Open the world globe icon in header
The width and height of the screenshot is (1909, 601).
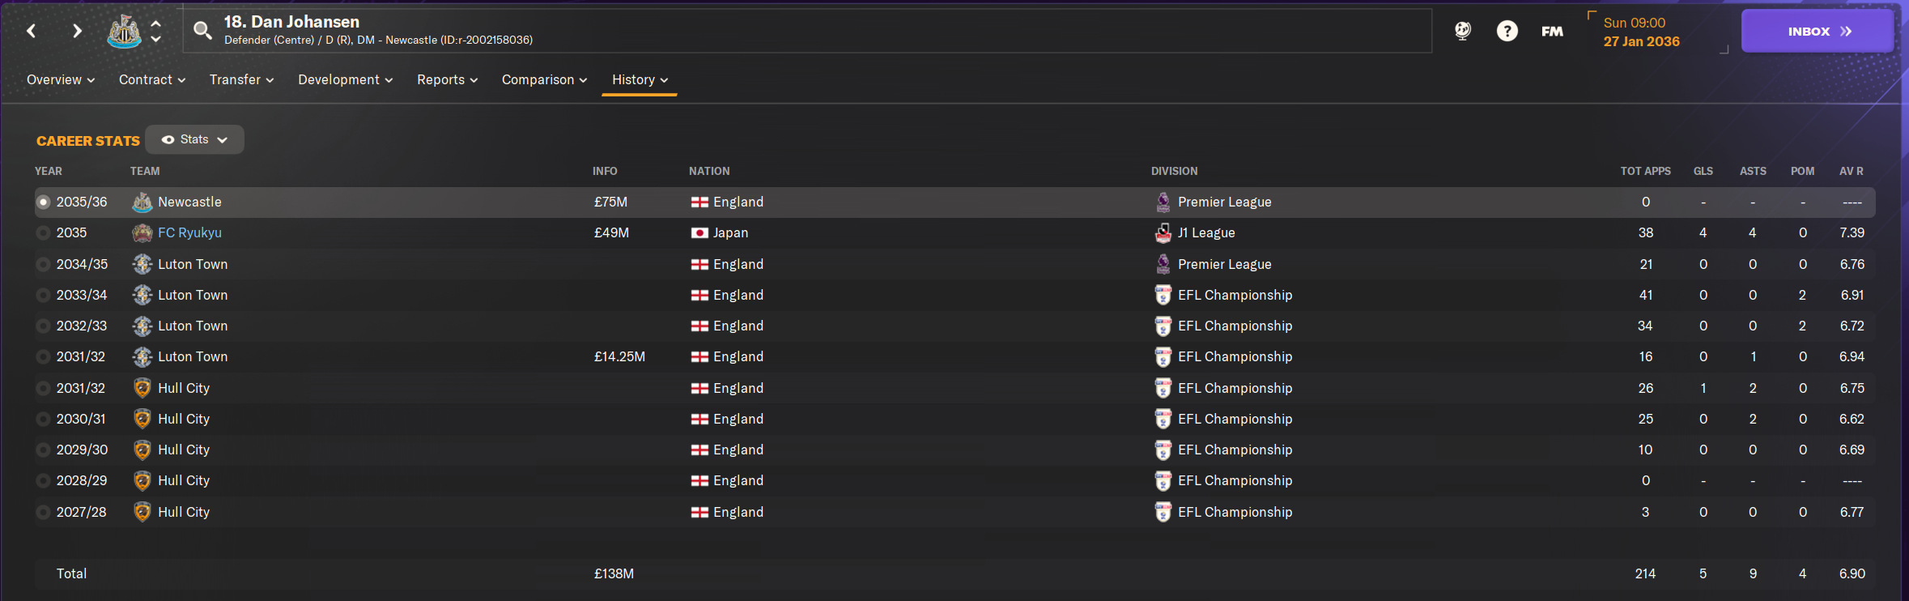(1462, 31)
